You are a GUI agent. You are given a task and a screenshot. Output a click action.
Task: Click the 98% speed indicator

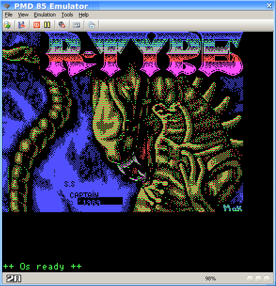click(x=210, y=278)
